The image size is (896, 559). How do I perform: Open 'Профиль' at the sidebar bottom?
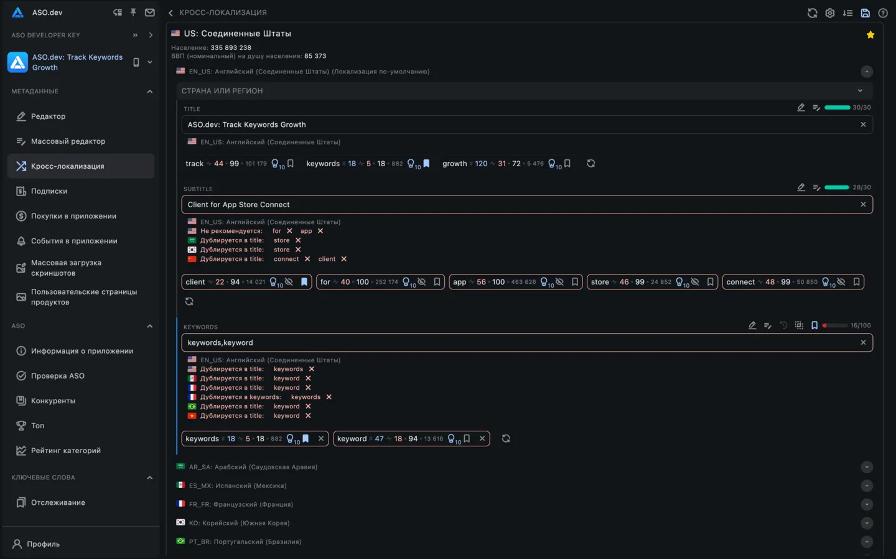tap(43, 544)
